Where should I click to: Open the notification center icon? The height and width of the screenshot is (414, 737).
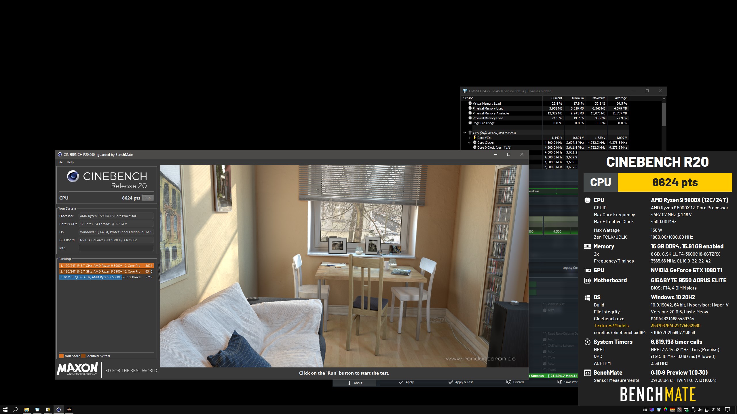tap(727, 410)
